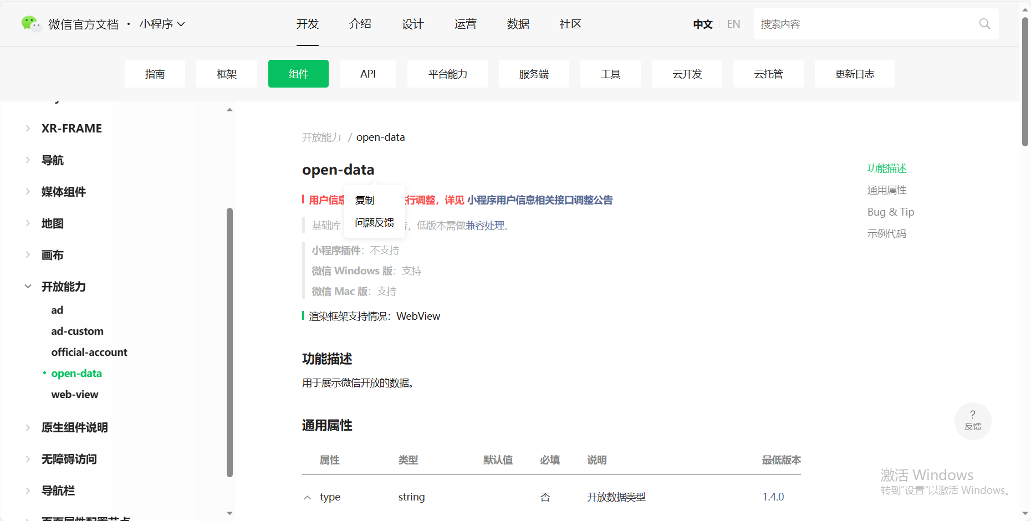This screenshot has height=521, width=1031.
Task: Open the 指南 sub-navigation button
Action: pyautogui.click(x=155, y=74)
